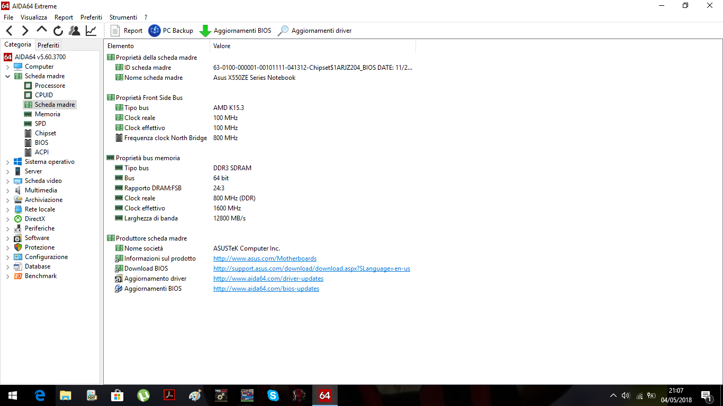The image size is (723, 406).
Task: Select Processore in the tree
Action: point(50,86)
